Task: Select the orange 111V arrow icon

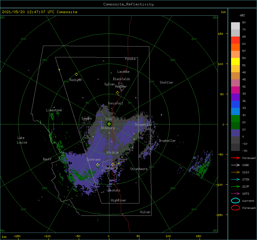Action: (x=235, y=172)
